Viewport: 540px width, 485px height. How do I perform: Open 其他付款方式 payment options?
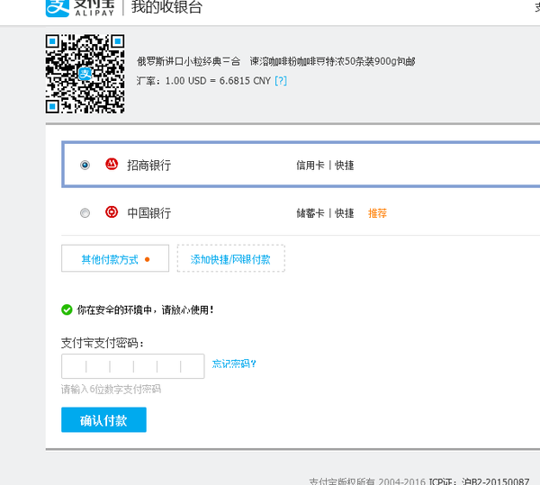point(115,258)
